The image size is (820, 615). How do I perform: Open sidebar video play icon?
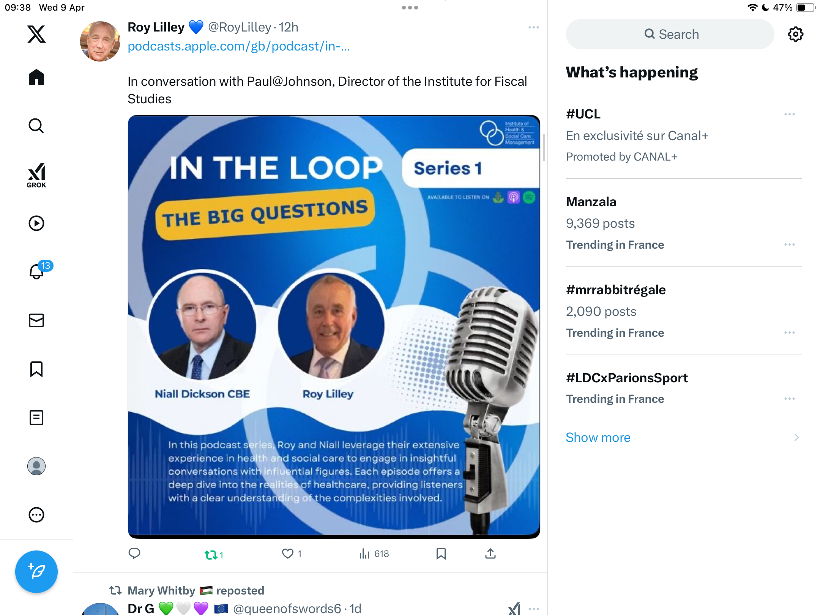click(36, 223)
